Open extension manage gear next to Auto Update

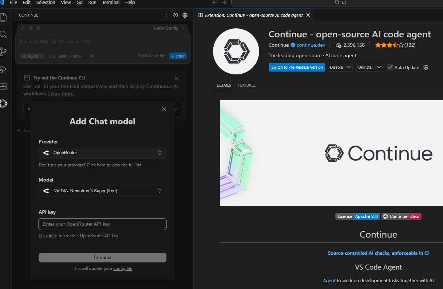tap(426, 67)
